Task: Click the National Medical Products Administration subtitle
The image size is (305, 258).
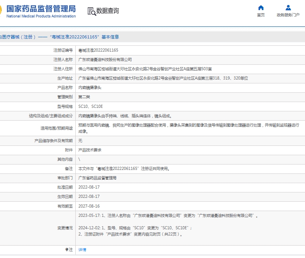Action: coord(41,16)
